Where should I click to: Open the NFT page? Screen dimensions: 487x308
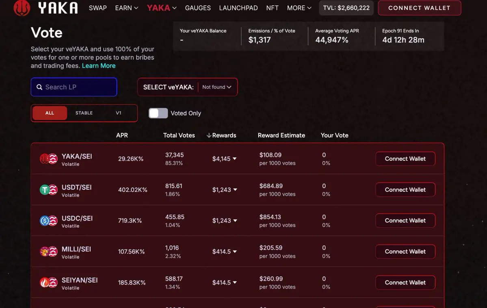(x=273, y=8)
